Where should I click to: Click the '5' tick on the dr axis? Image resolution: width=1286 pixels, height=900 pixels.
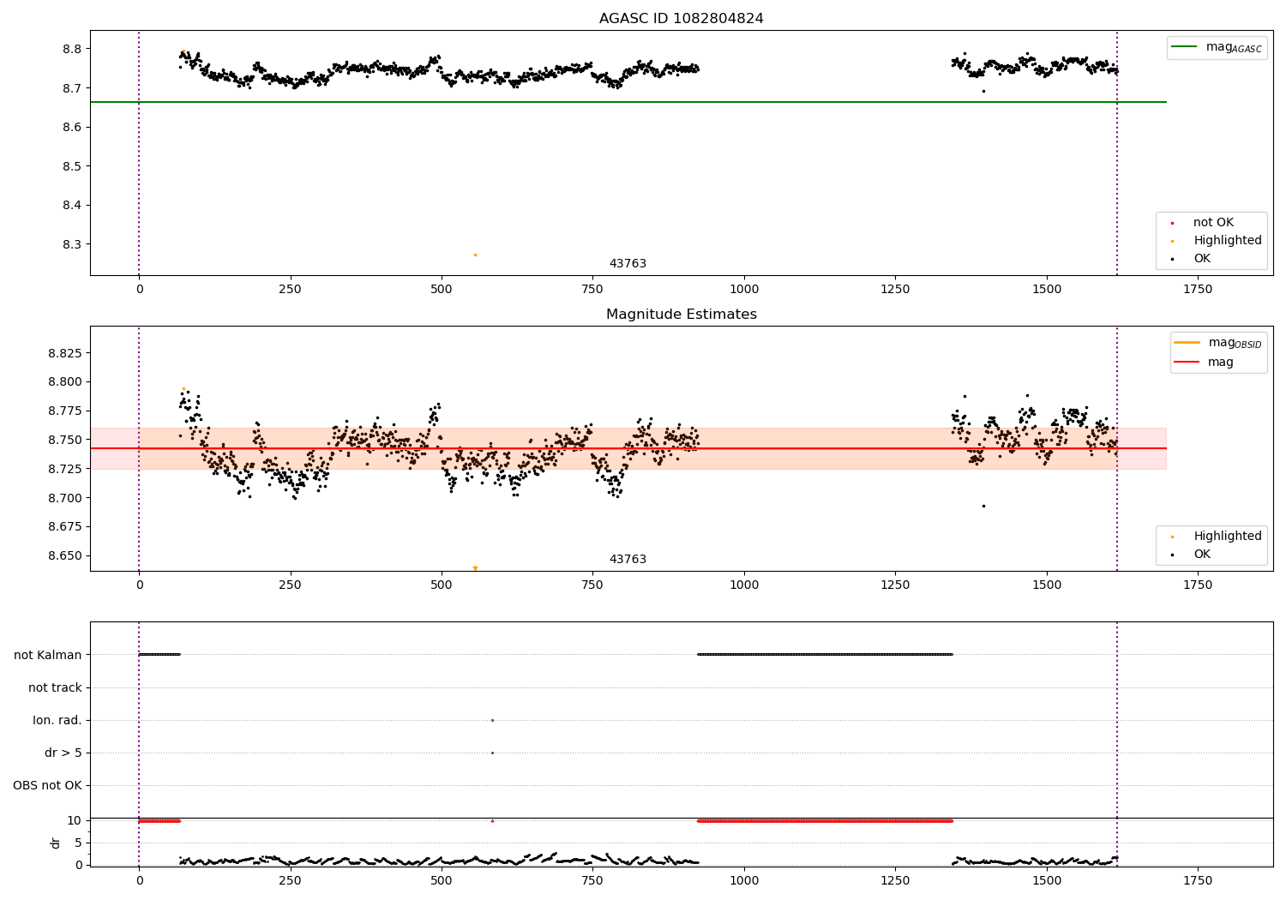click(79, 843)
